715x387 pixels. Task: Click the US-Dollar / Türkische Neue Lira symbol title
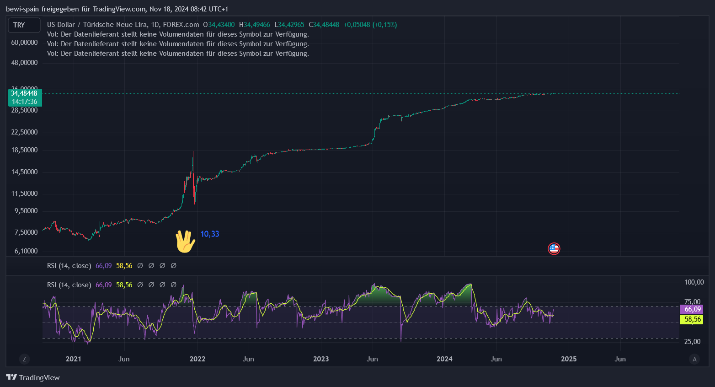click(123, 25)
